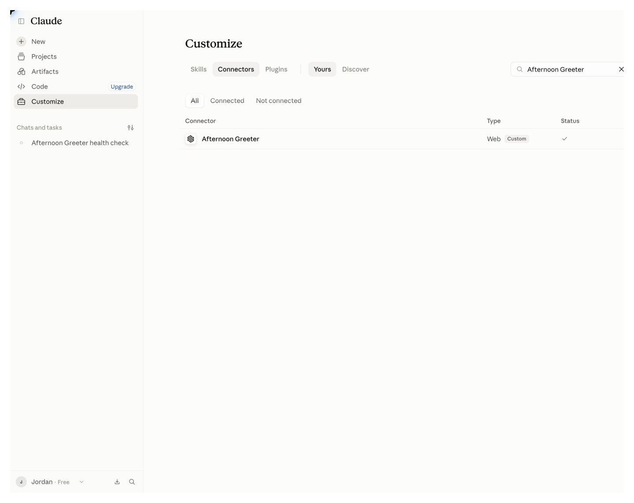Screen dimensions: 634x503
Task: Open Artifacts from the sidebar
Action: 76,71
